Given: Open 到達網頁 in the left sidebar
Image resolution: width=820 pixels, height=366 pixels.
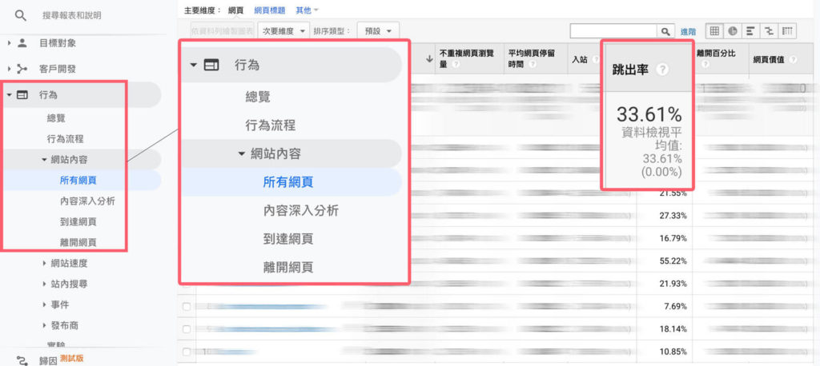Looking at the screenshot, I should pos(78,221).
